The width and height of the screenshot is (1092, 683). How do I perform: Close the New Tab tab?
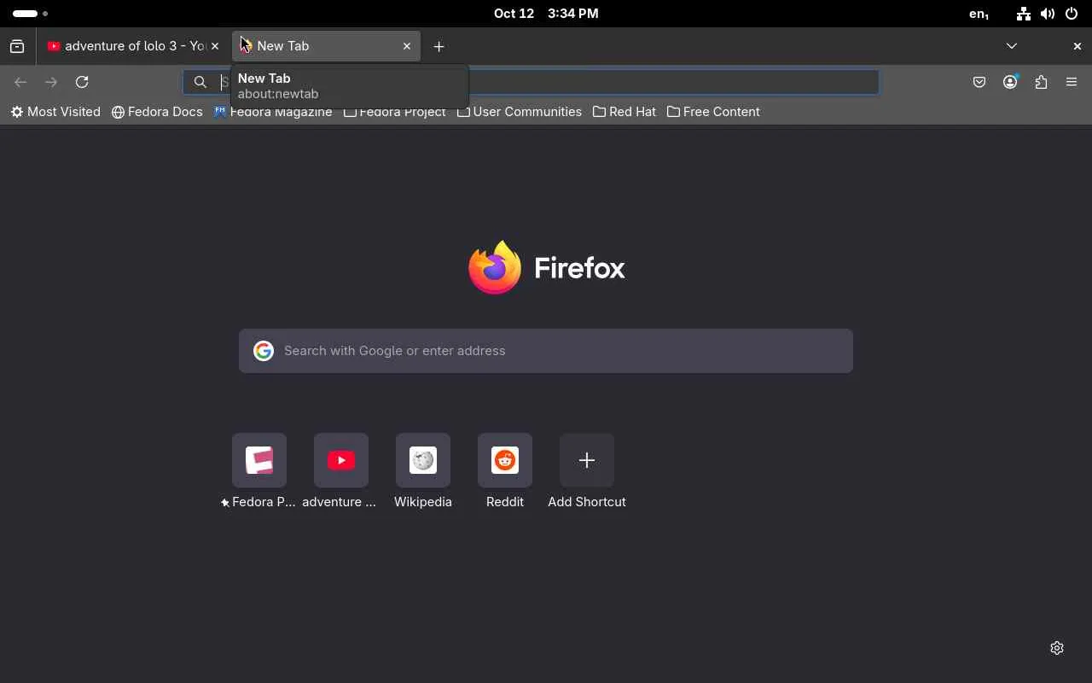tap(407, 46)
